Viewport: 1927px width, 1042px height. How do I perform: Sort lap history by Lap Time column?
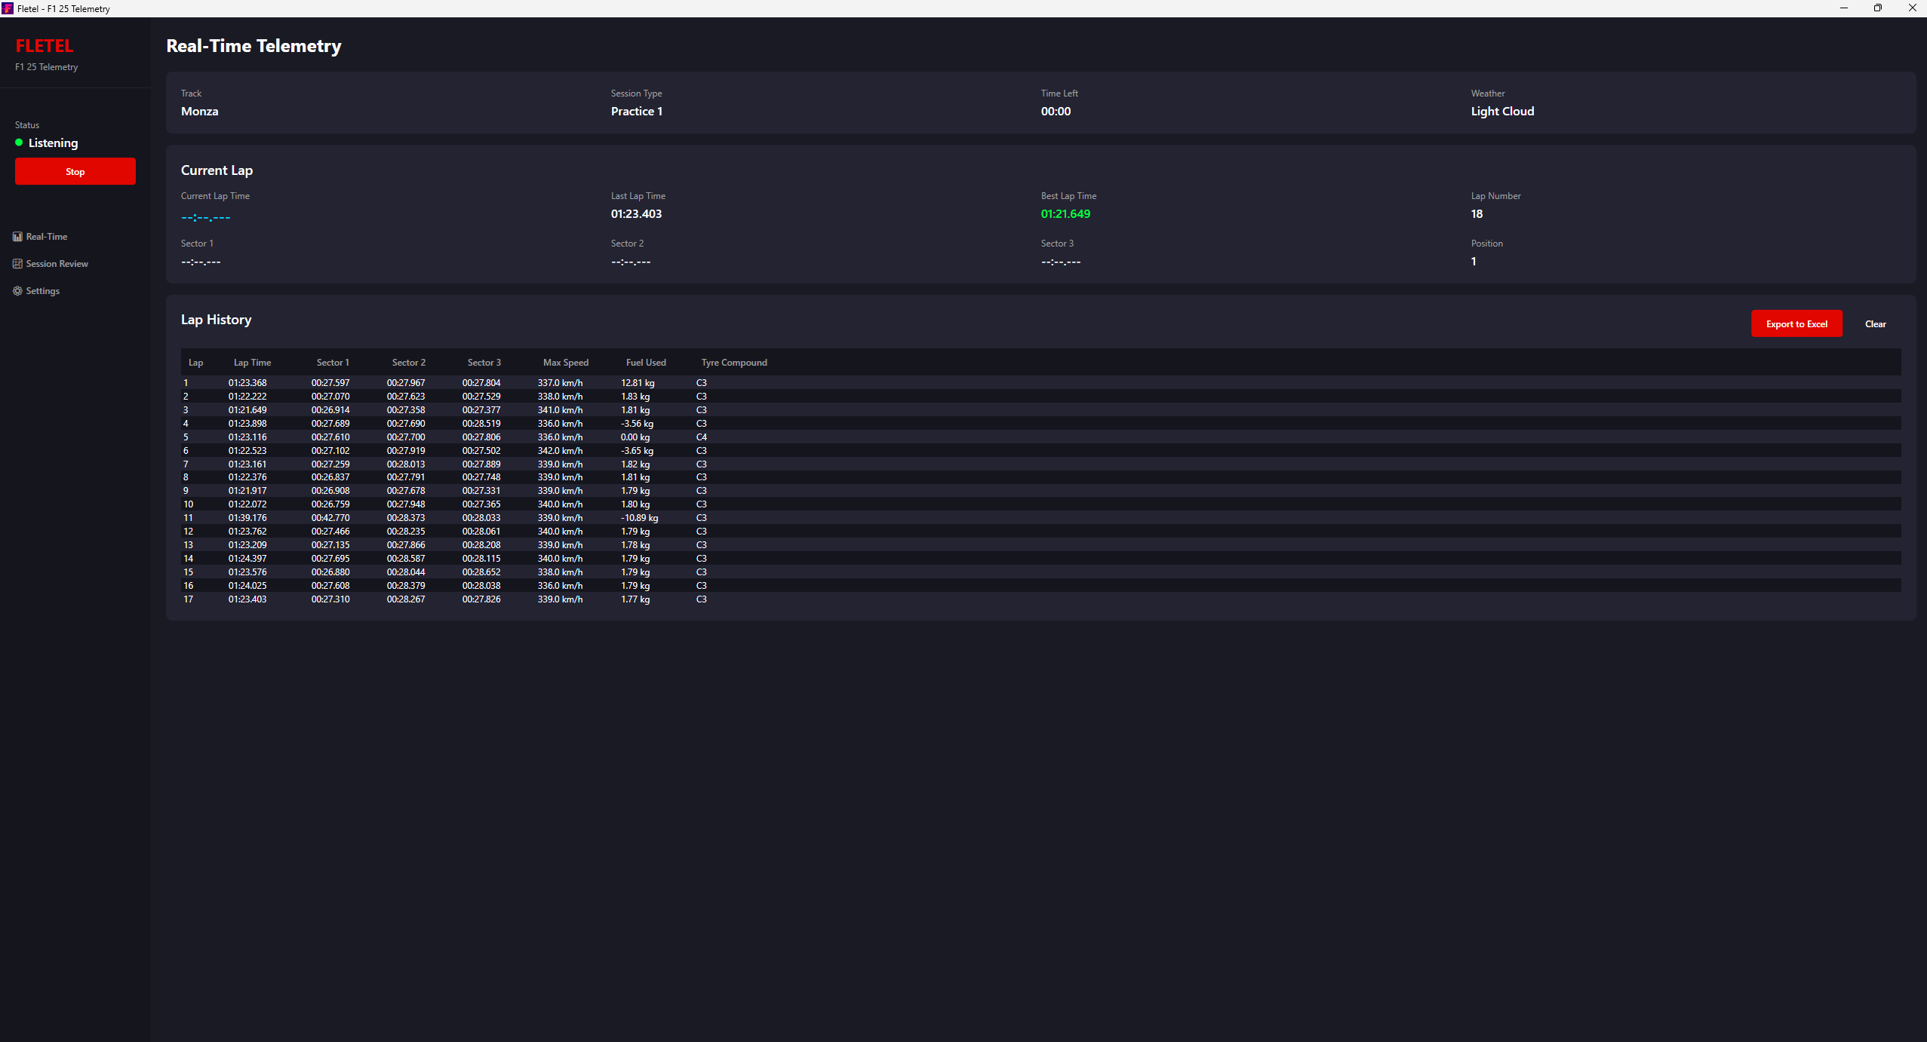(x=252, y=362)
